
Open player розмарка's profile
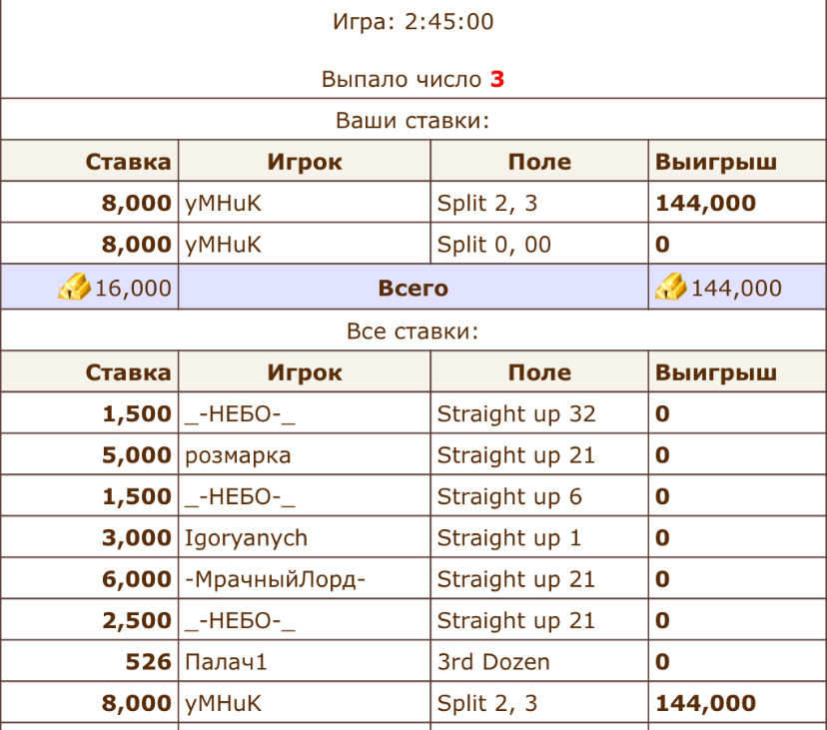[238, 455]
